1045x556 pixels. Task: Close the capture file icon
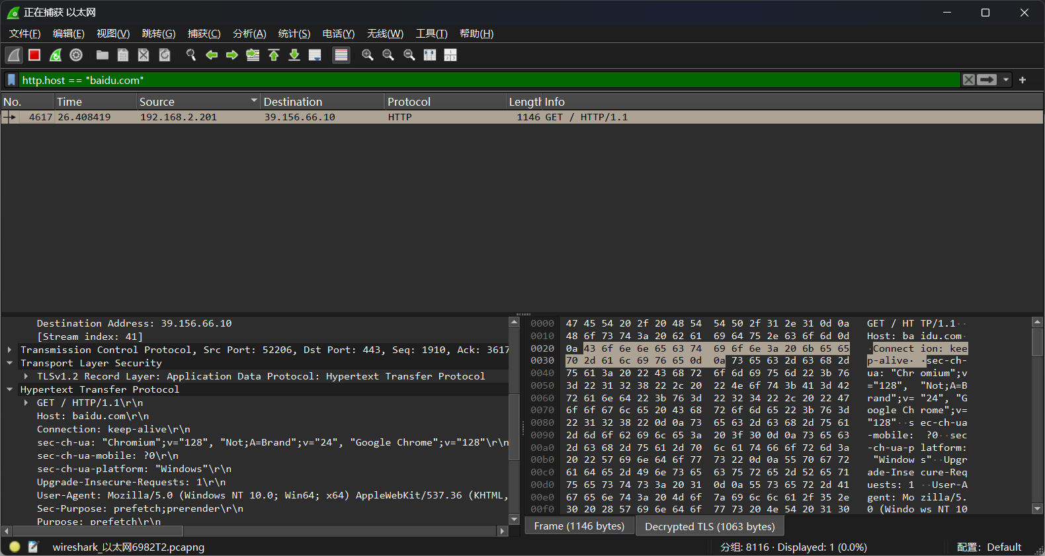144,55
